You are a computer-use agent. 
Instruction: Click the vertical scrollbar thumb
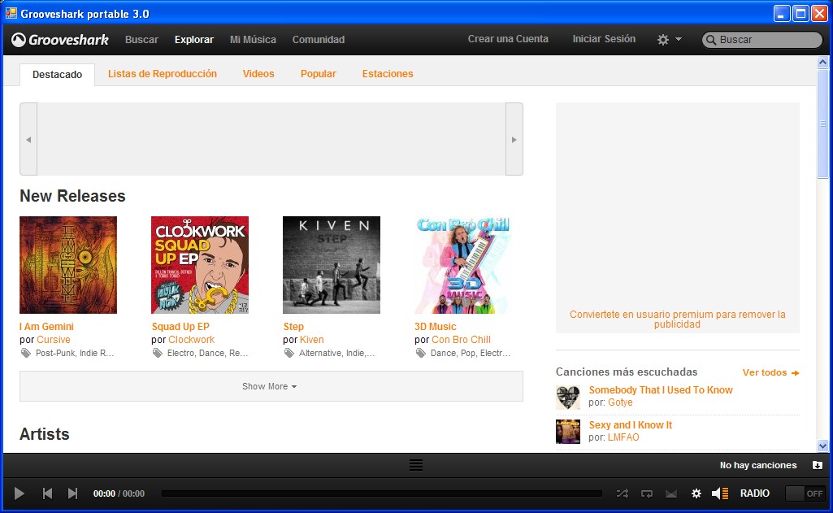tap(822, 124)
